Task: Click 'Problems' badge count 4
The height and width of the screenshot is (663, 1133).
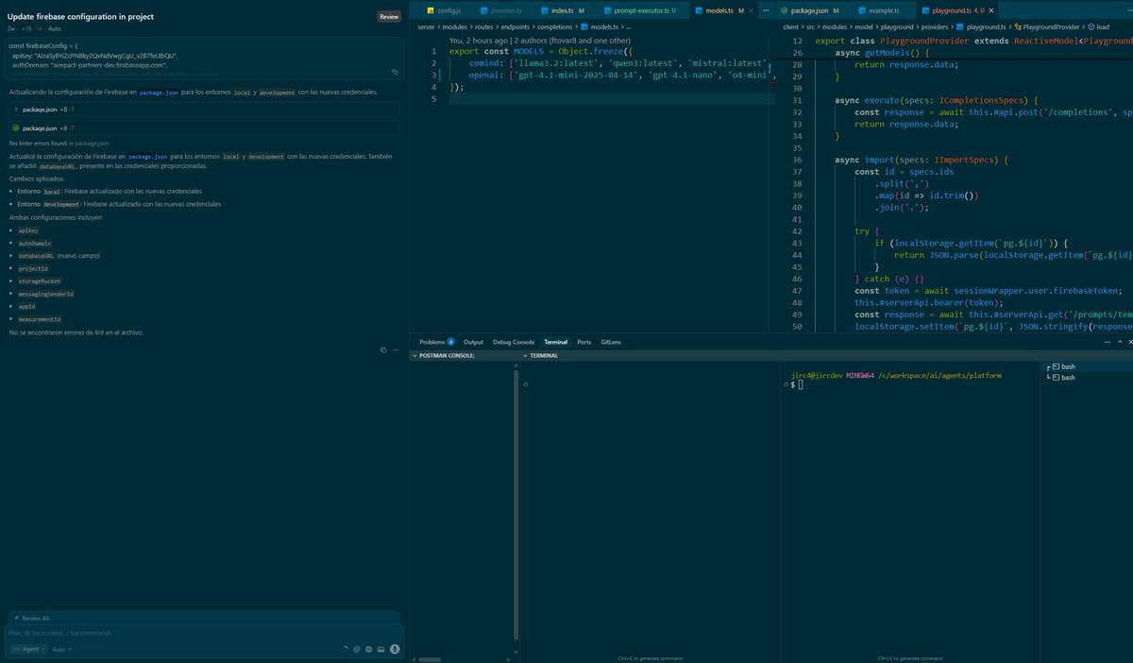Action: tap(450, 342)
